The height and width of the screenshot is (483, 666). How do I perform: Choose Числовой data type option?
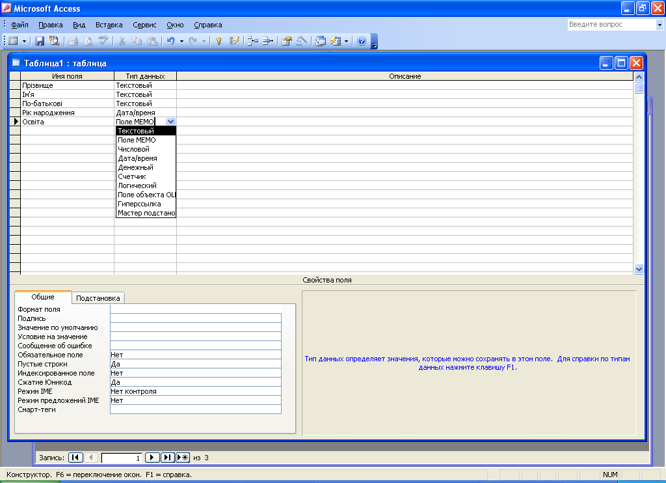coord(146,149)
